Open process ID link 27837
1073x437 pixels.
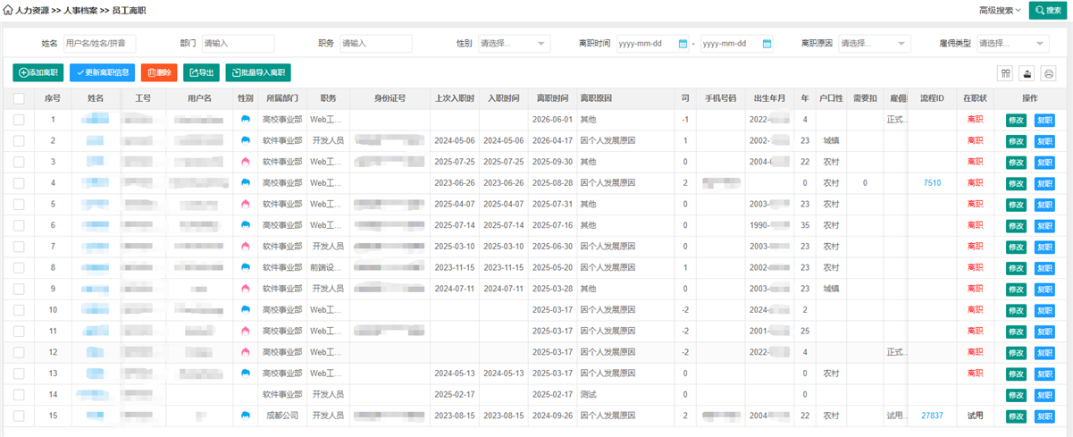click(x=932, y=416)
